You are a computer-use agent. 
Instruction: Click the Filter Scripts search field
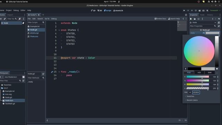(x=36, y=22)
